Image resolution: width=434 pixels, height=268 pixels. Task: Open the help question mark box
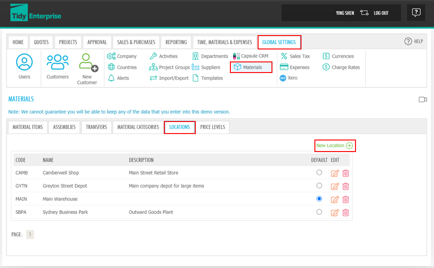click(416, 13)
